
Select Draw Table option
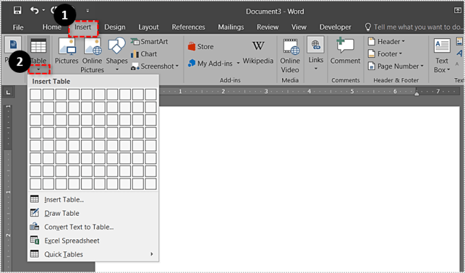pyautogui.click(x=93, y=213)
